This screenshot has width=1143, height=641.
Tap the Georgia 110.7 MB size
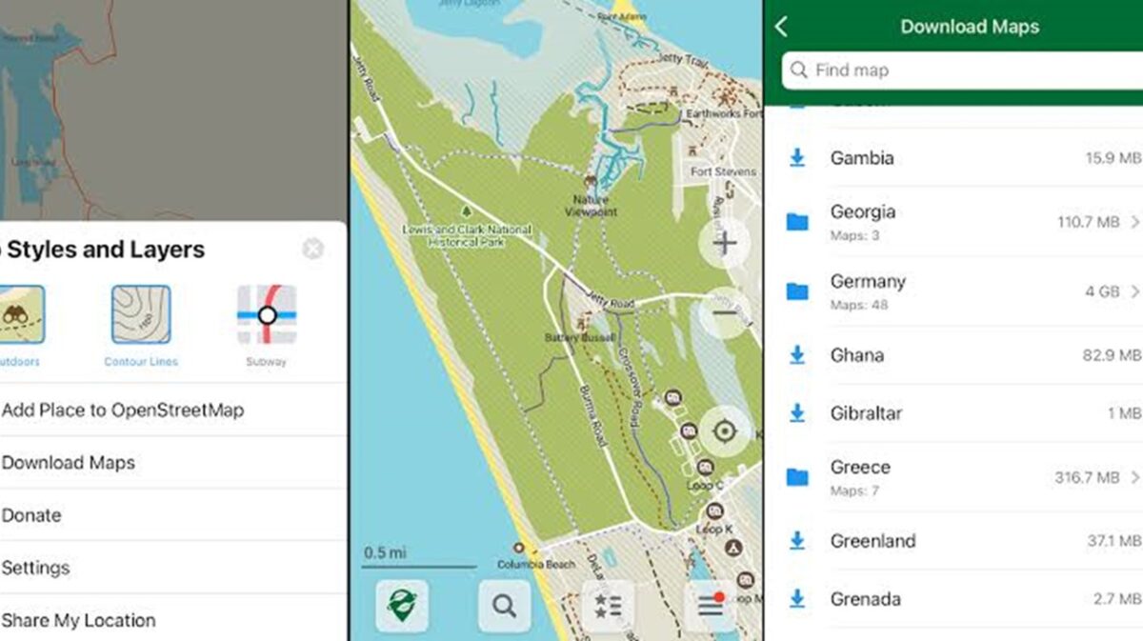pos(1088,222)
